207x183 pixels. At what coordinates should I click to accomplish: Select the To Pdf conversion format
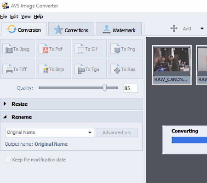click(53, 49)
